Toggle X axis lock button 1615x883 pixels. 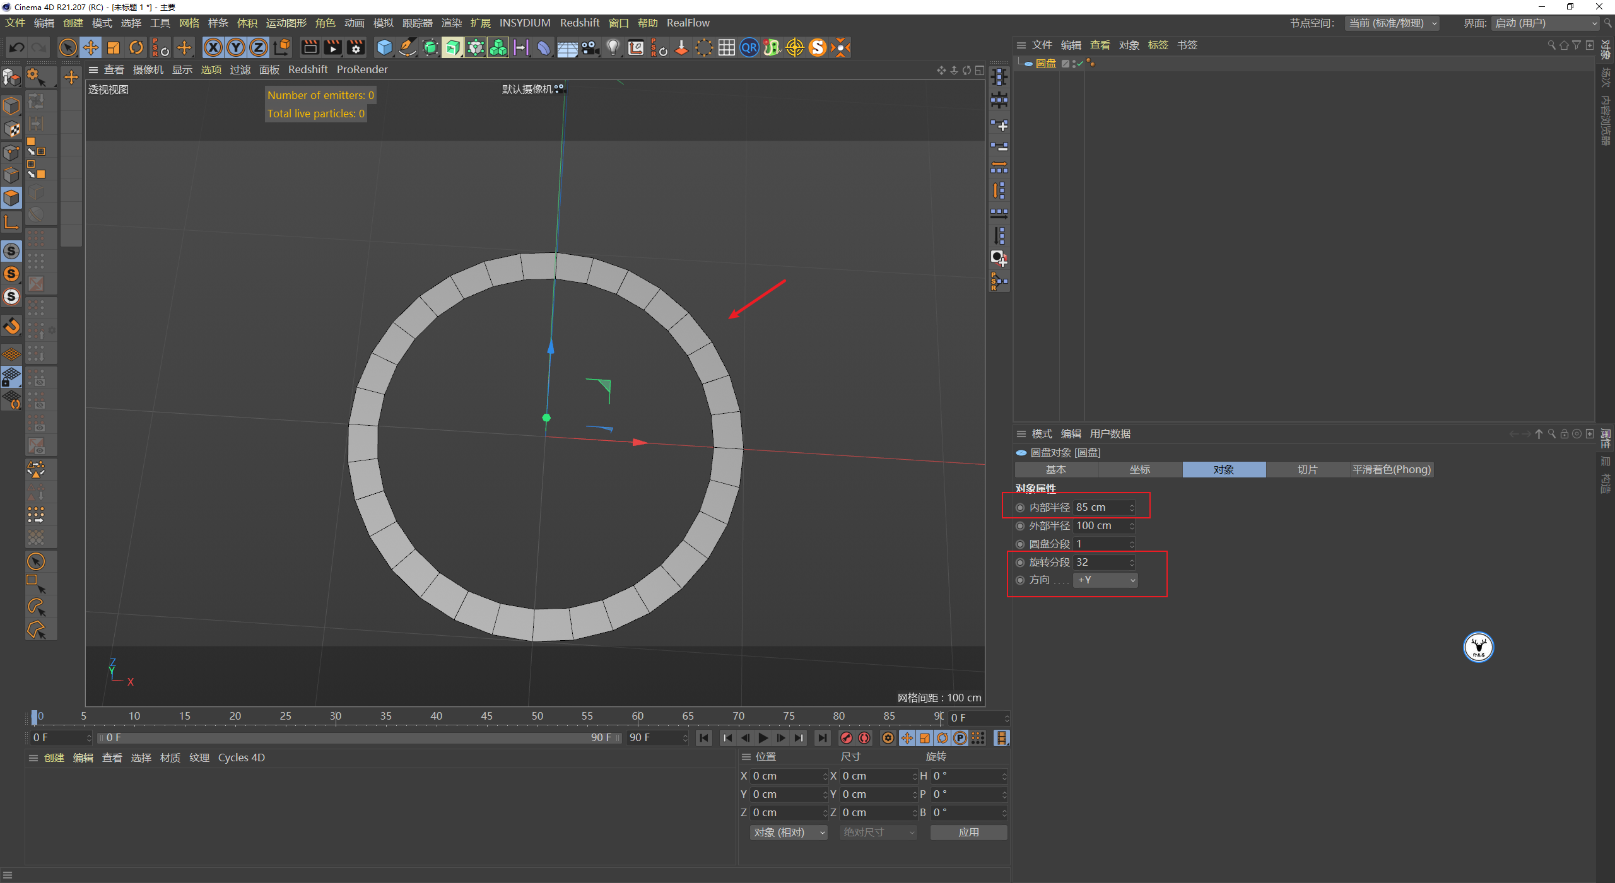click(x=213, y=47)
